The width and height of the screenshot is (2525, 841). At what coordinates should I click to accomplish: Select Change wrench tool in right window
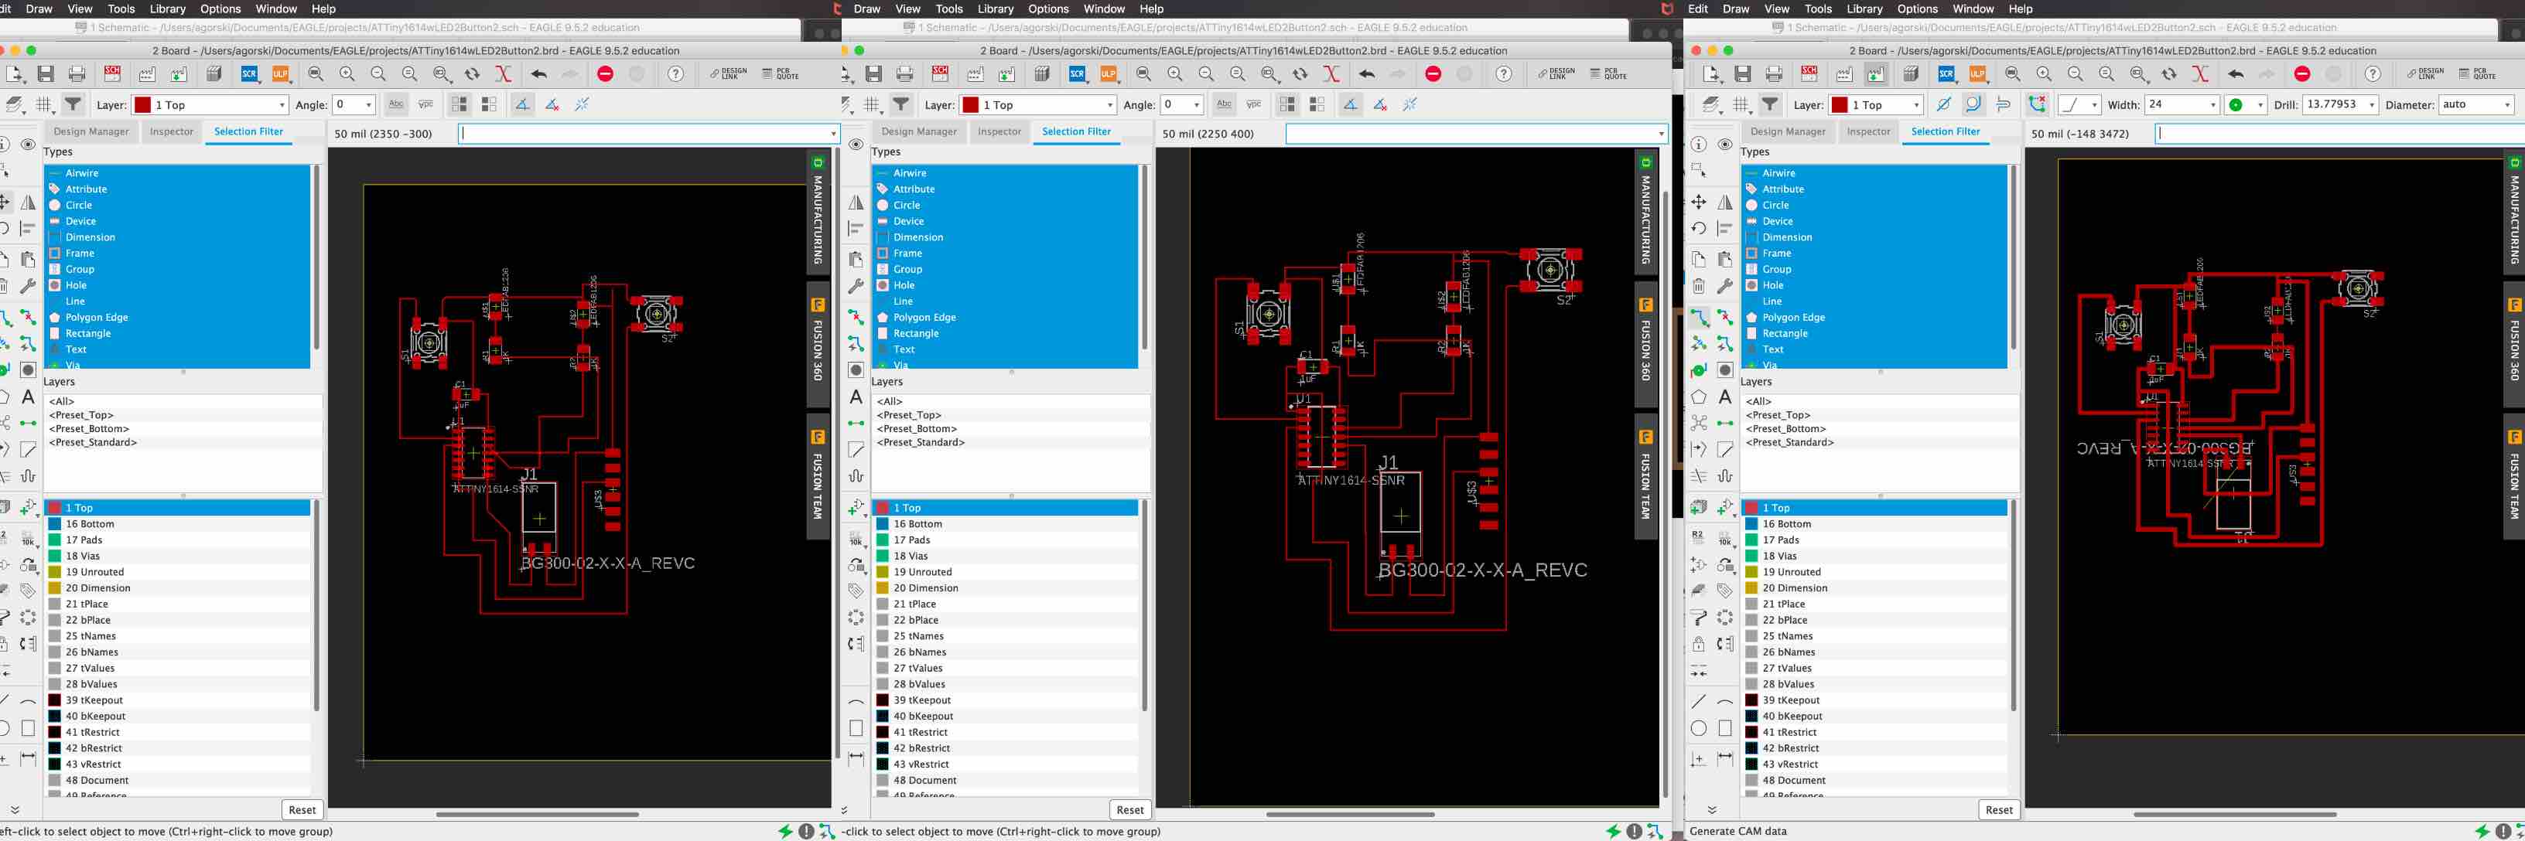(1725, 286)
